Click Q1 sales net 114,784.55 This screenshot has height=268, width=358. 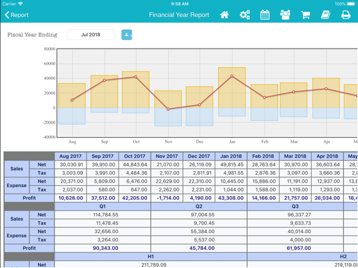pyautogui.click(x=106, y=215)
